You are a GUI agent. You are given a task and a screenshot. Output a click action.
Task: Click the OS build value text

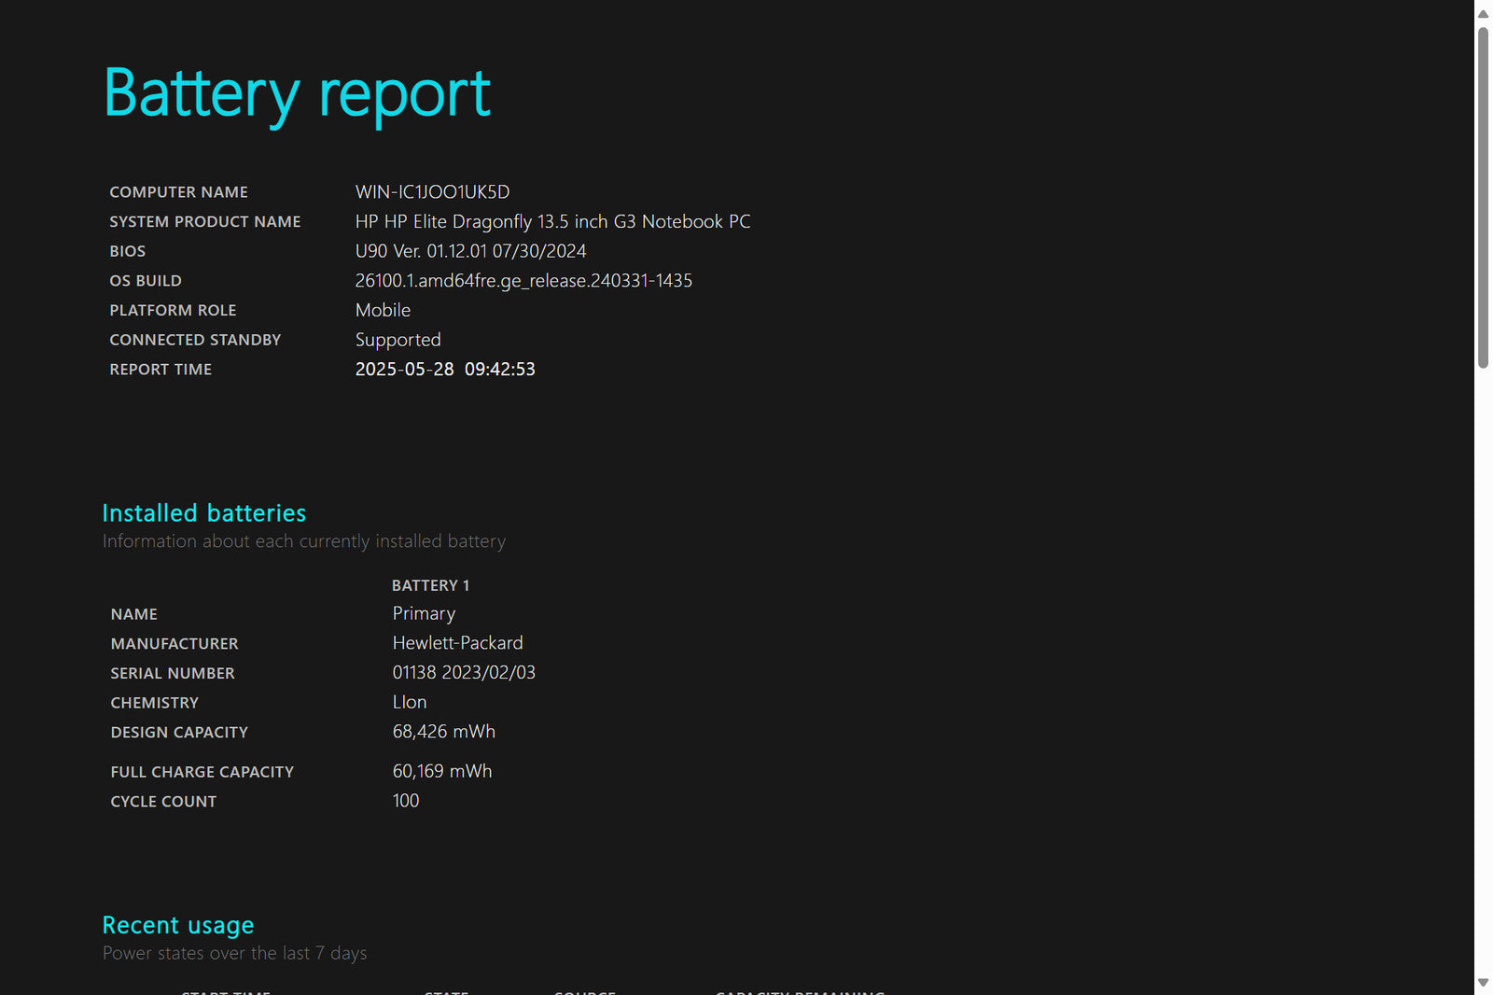pos(523,281)
